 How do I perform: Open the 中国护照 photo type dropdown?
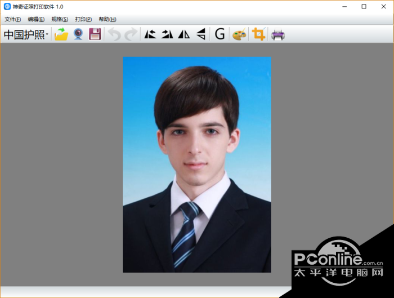point(26,34)
